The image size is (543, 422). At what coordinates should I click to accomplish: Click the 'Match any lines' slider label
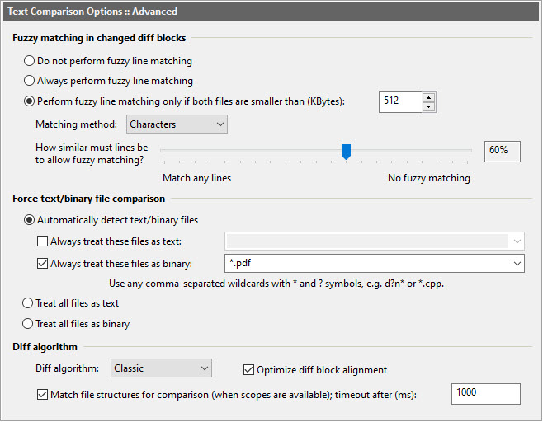coord(196,178)
